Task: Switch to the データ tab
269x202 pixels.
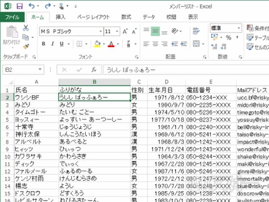Action: point(149,17)
